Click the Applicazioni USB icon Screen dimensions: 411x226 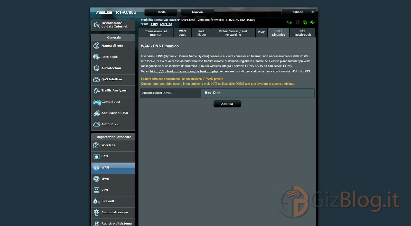click(96, 113)
